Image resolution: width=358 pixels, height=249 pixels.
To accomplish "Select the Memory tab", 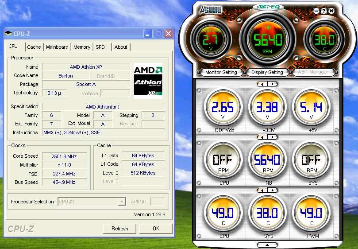I will pyautogui.click(x=82, y=47).
